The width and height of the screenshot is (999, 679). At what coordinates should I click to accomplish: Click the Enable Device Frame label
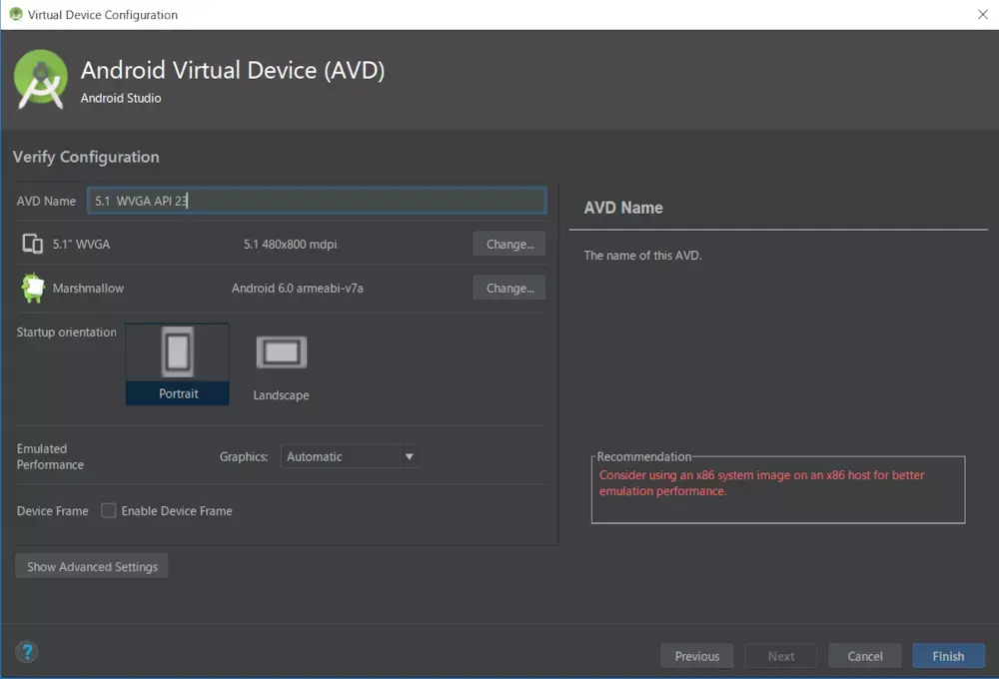coord(177,511)
